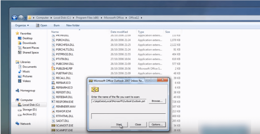Select the PUBCONV.DLL file icon

coord(53,64)
